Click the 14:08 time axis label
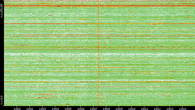 [106, 109]
